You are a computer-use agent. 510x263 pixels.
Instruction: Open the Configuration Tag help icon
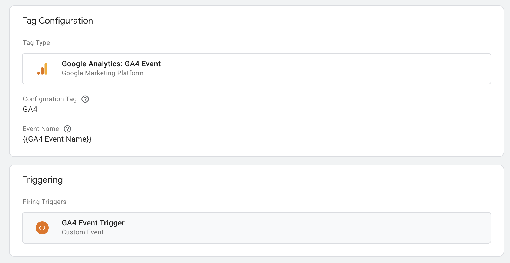point(85,99)
